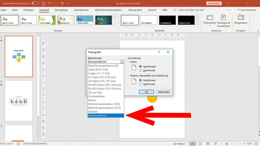Open the Animationen tab

[81, 10]
